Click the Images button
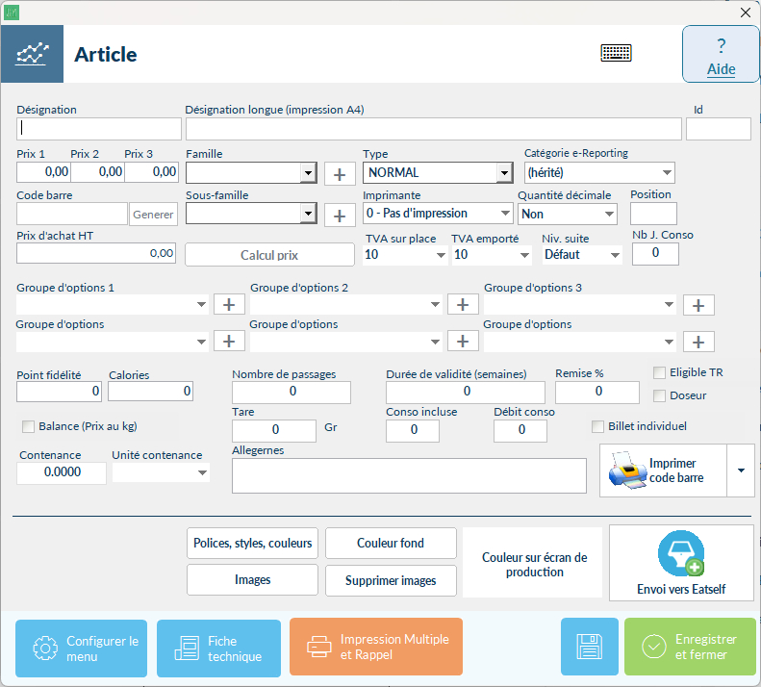 (252, 579)
